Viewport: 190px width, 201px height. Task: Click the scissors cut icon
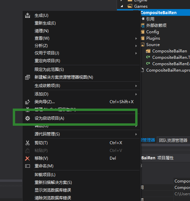pos(28,143)
